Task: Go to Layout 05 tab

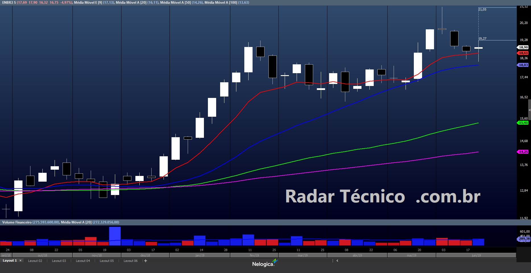Action: point(107,261)
